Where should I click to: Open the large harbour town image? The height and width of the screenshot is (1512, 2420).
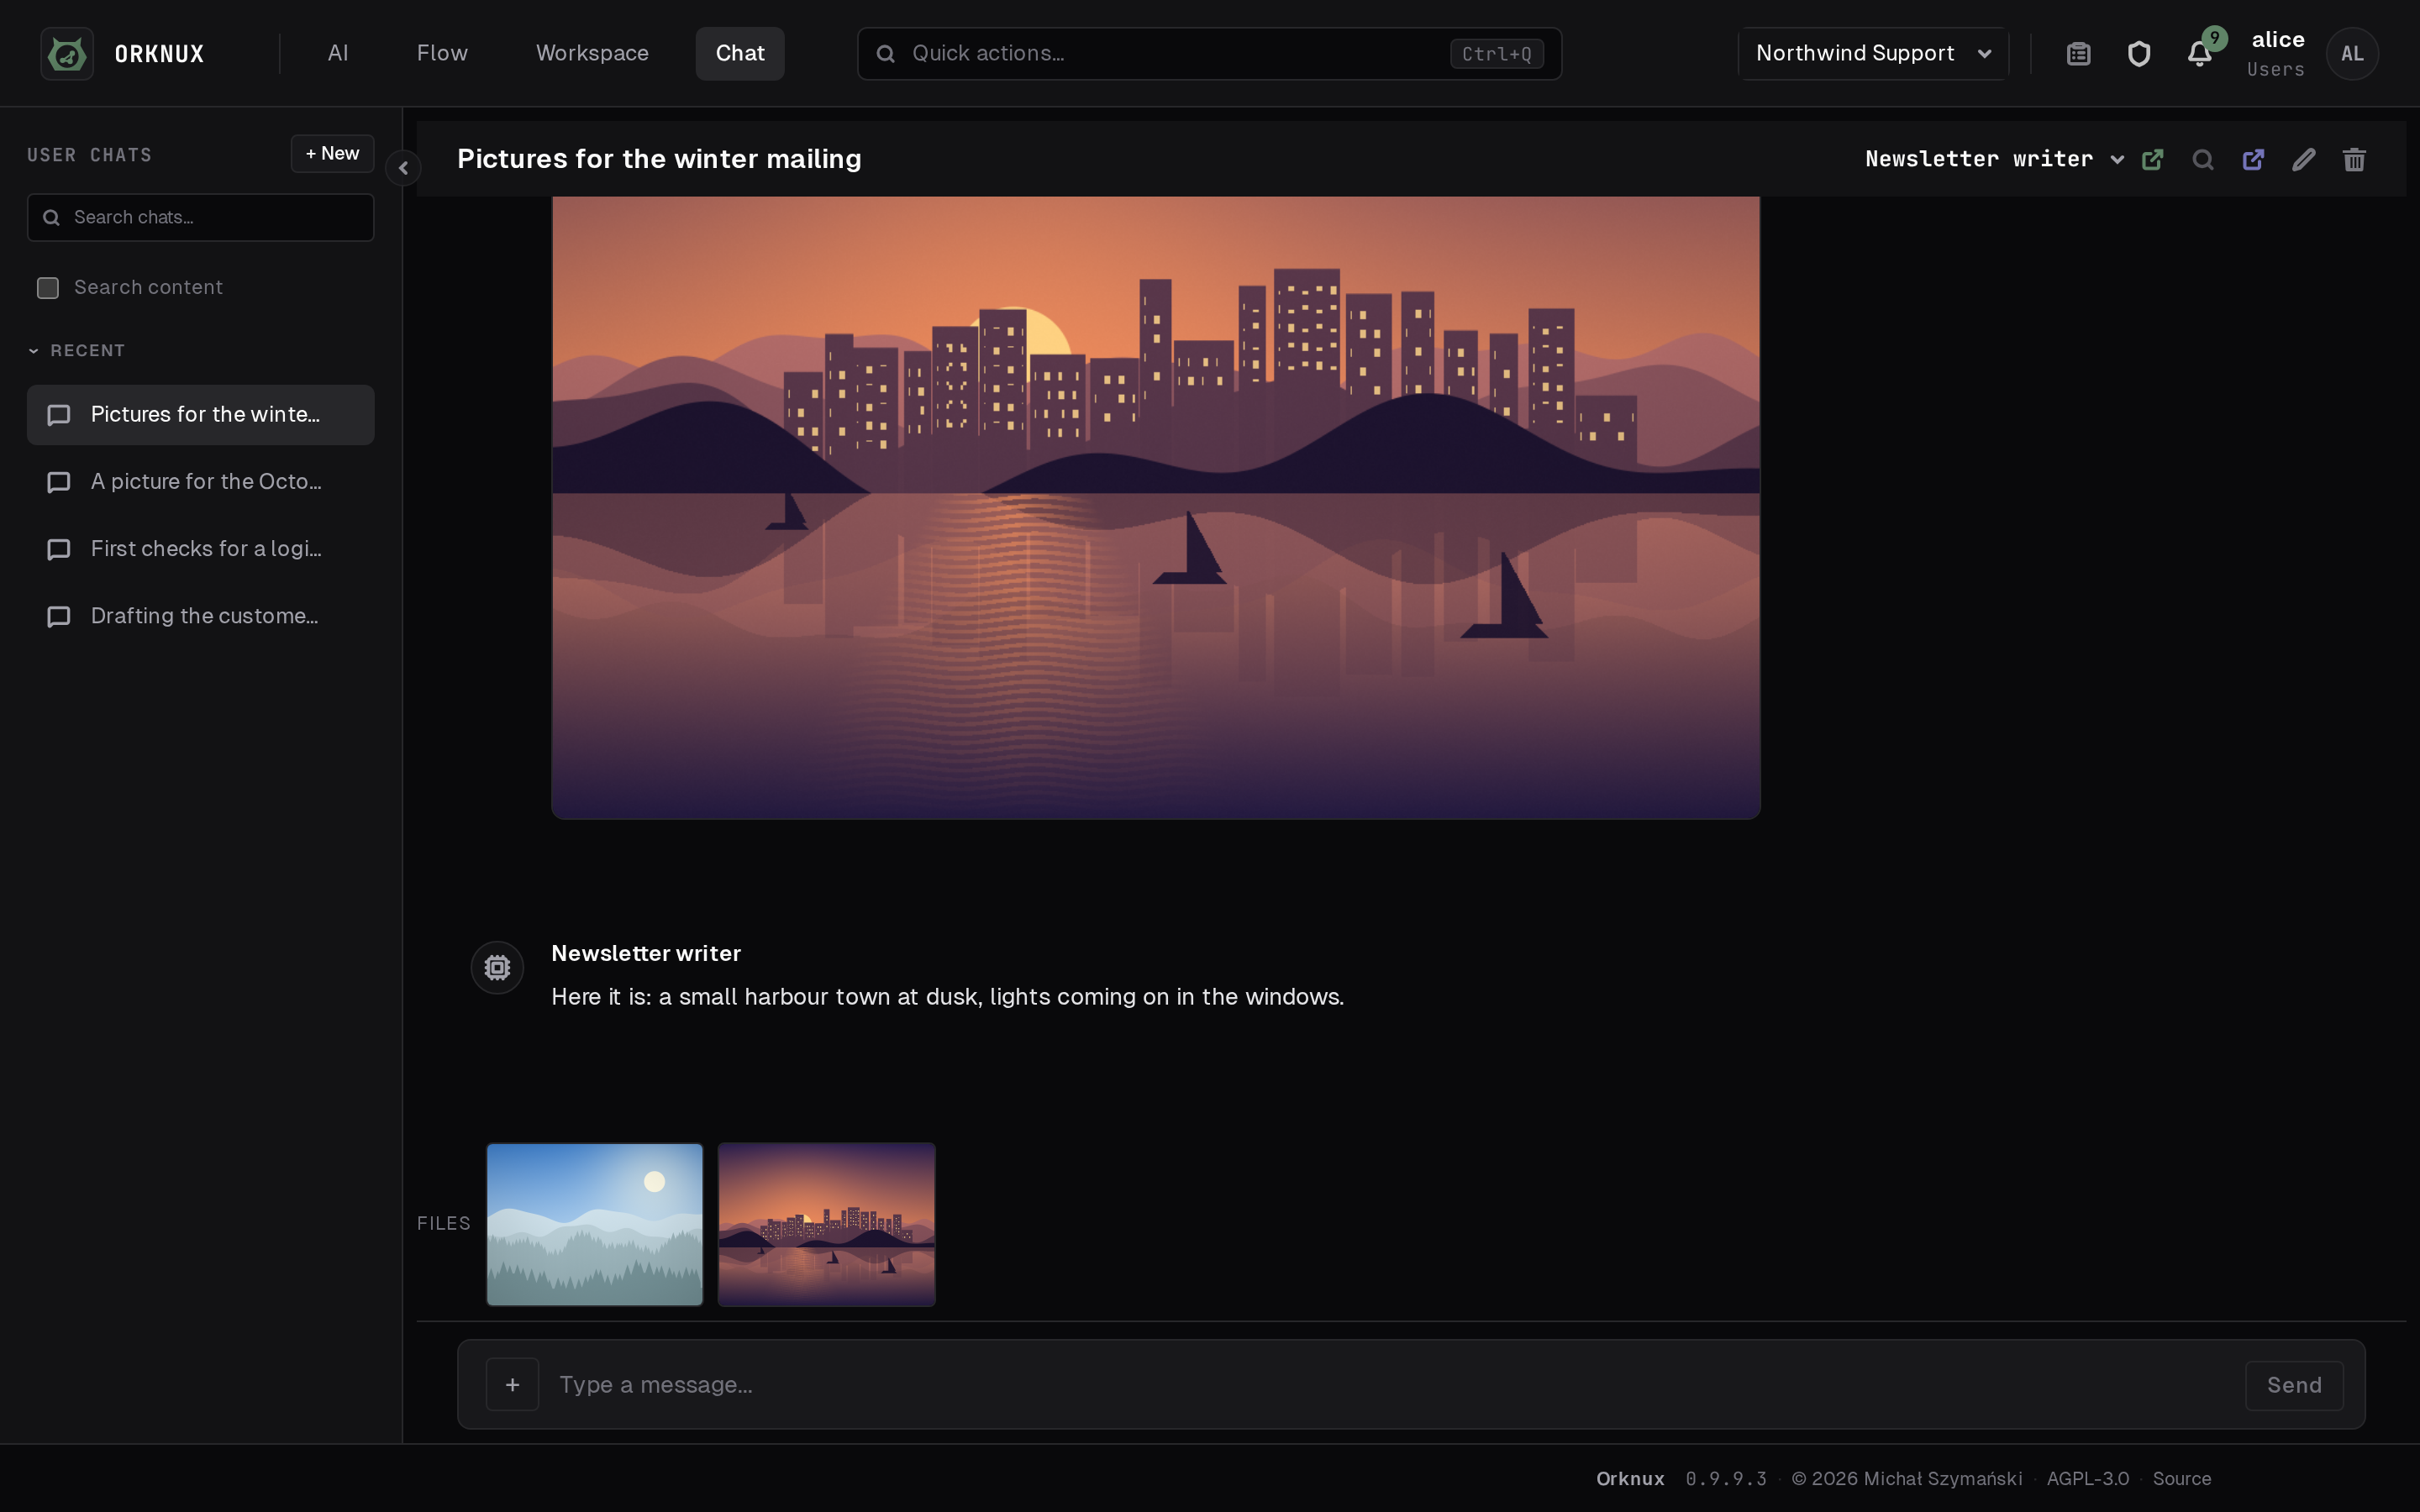coord(1155,507)
